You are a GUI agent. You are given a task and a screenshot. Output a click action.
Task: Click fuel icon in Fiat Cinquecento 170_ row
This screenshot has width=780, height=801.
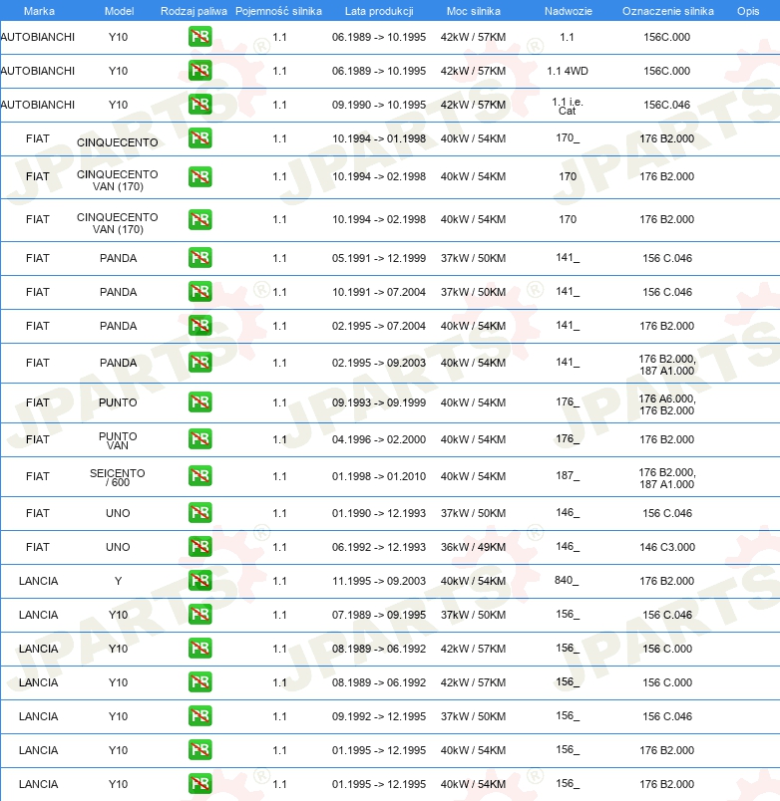point(199,137)
